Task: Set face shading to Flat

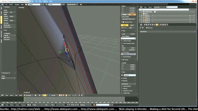Action: click(12, 12)
